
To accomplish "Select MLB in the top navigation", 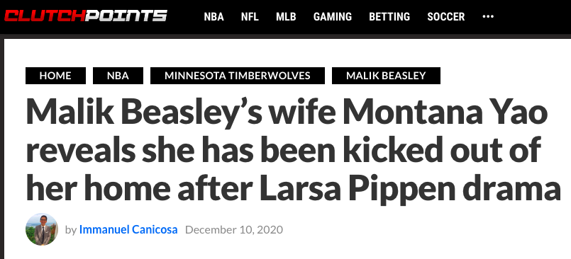I will (286, 17).
